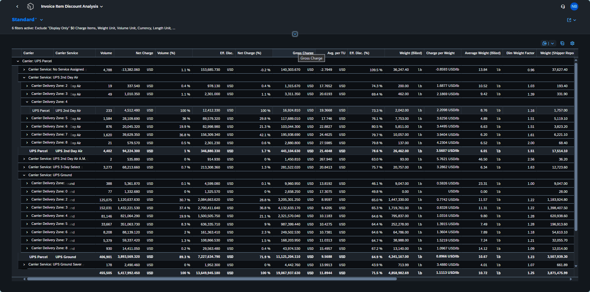Click the Volume (%) column header

pos(174,53)
